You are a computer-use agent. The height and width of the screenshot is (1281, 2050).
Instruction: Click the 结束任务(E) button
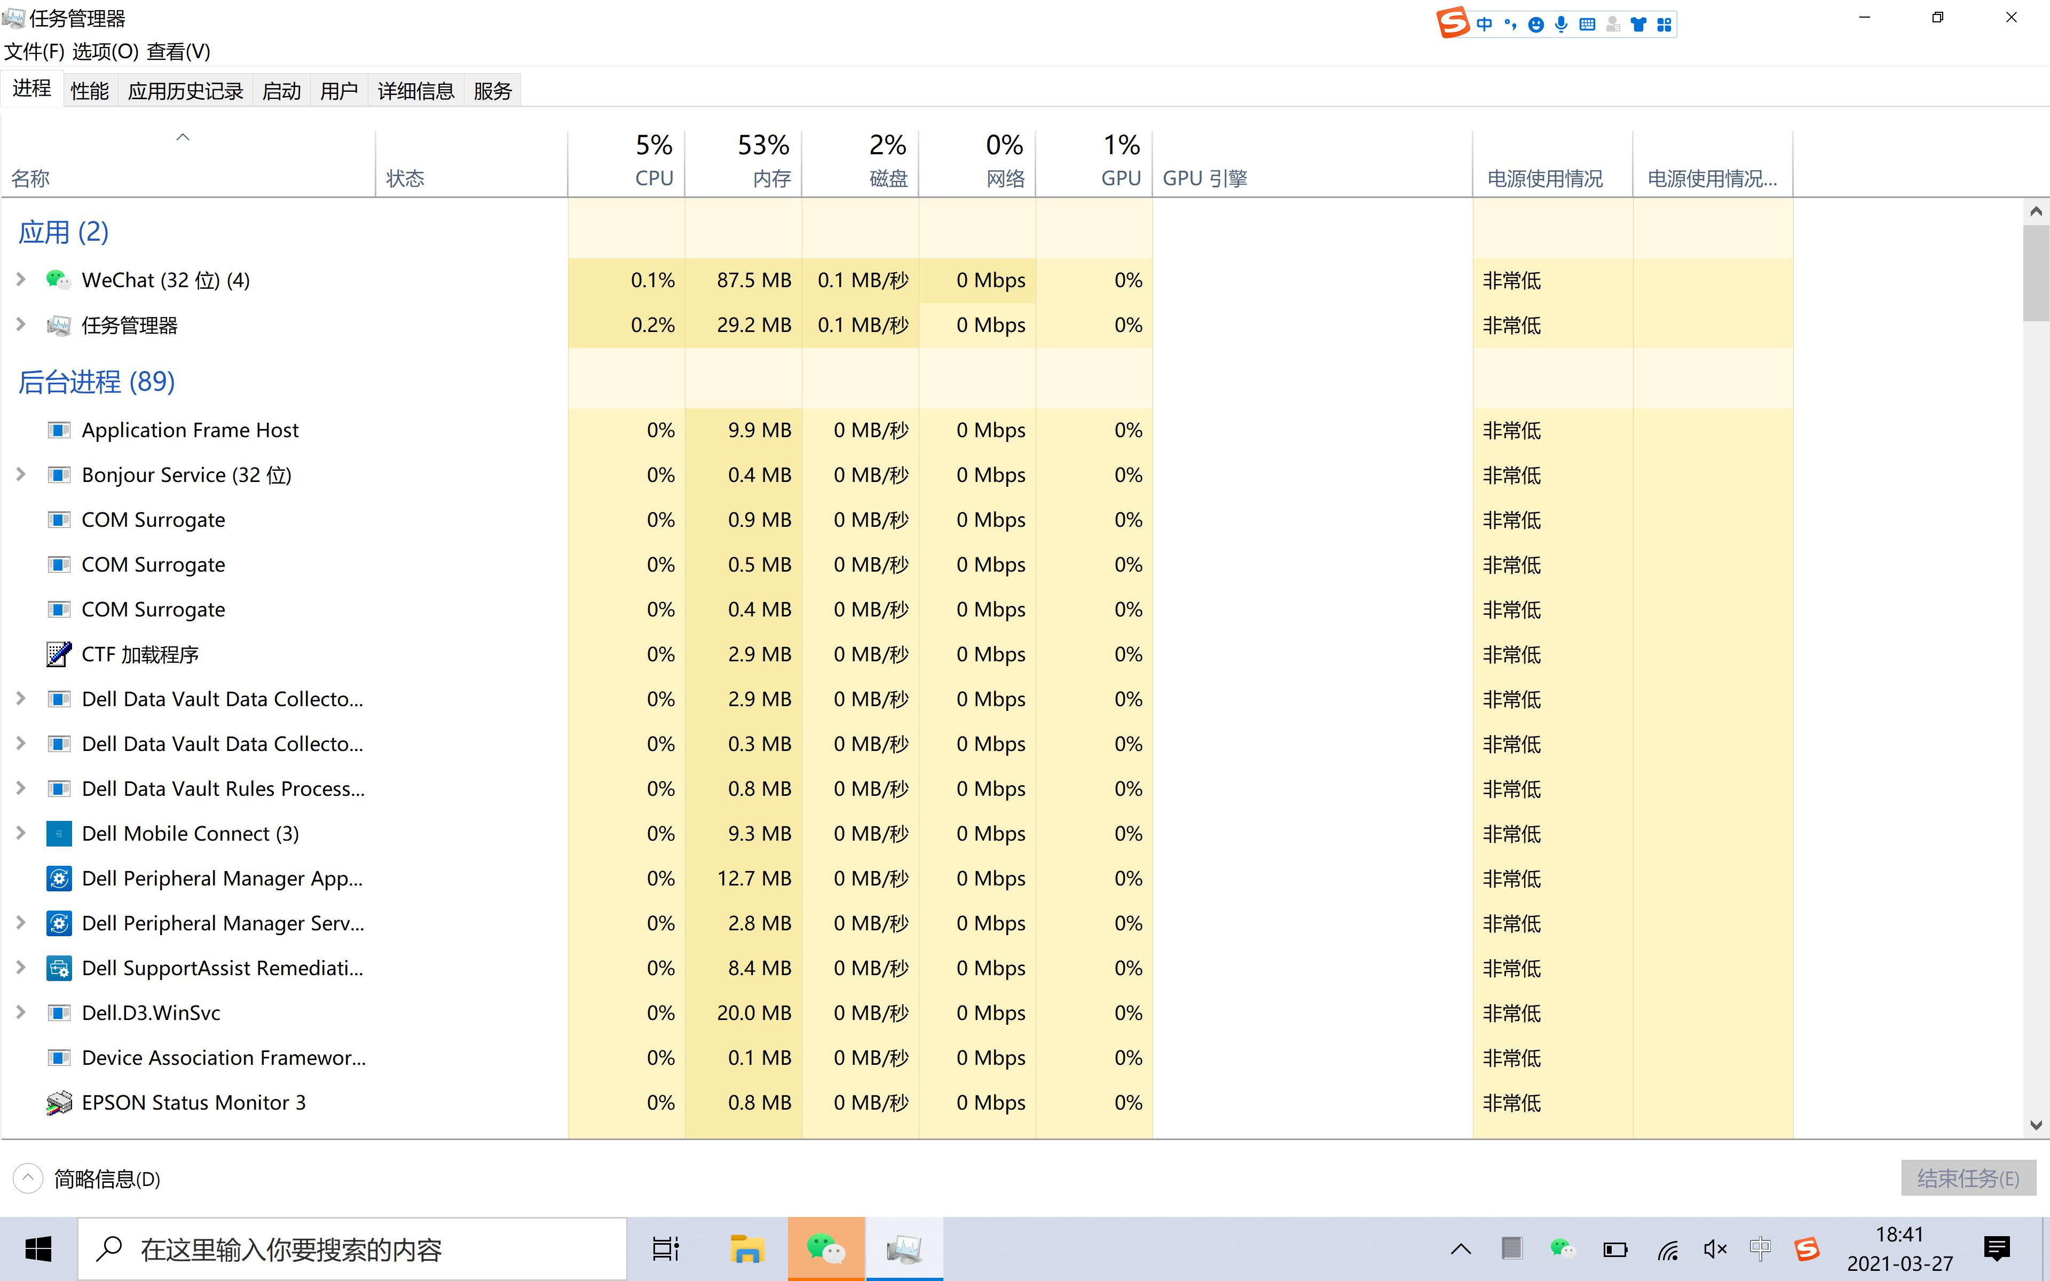point(1967,1177)
